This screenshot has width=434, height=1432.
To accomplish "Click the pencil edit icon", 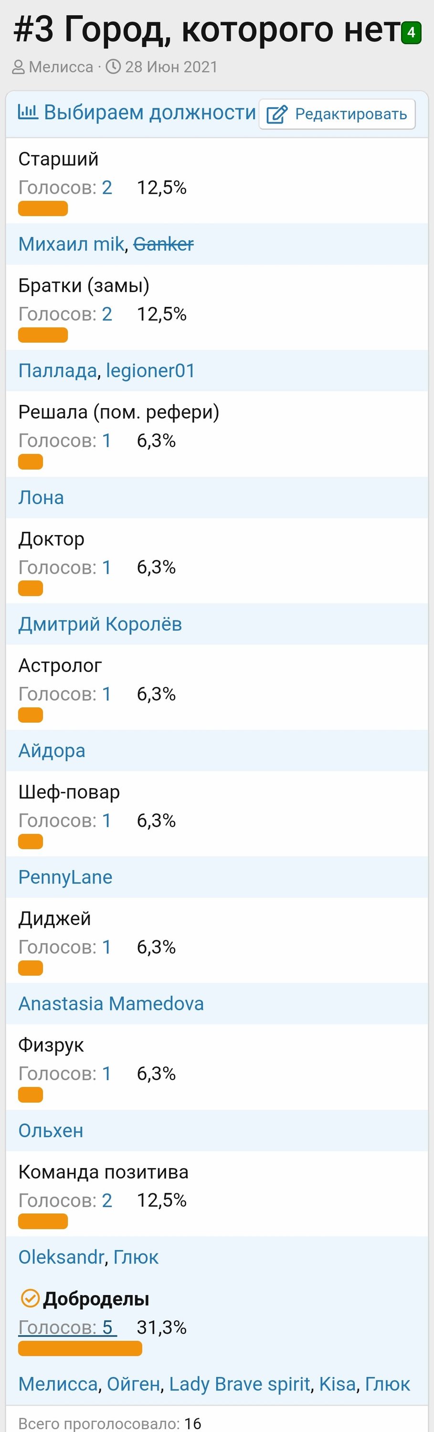I will tap(277, 114).
